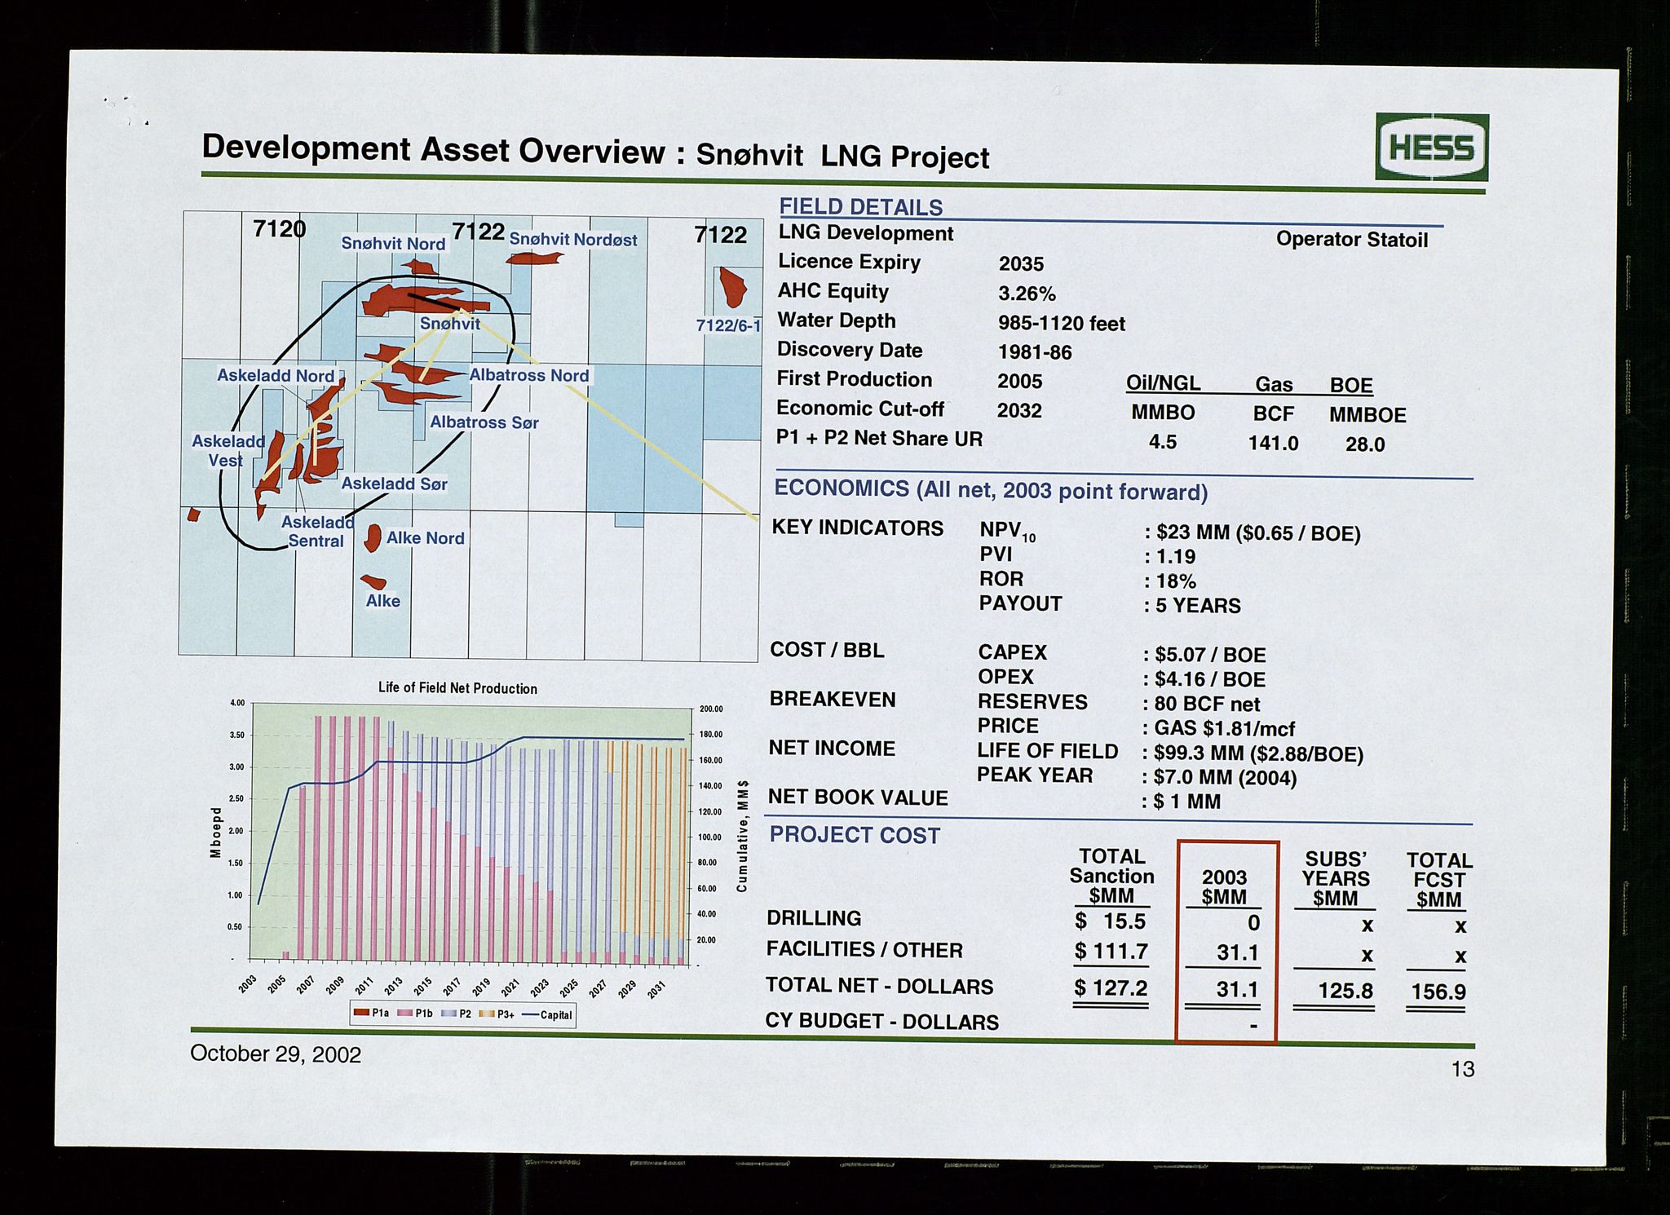The width and height of the screenshot is (1670, 1215).
Task: Click the red Snøhvit Nordøst field shape
Action: [x=534, y=258]
